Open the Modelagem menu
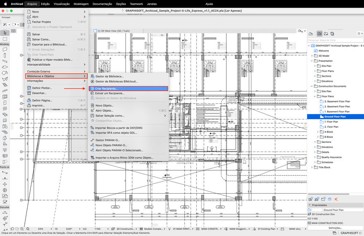 81,4
